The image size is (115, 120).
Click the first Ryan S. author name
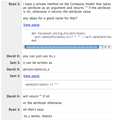click(x=14, y=4)
